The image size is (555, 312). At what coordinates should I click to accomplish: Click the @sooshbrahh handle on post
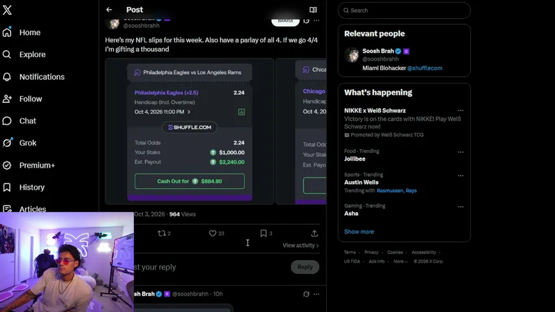coord(141,25)
